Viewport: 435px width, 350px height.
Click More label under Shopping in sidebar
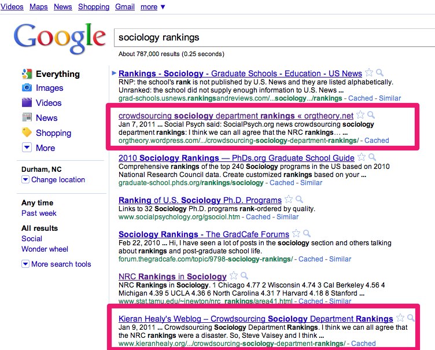46,148
